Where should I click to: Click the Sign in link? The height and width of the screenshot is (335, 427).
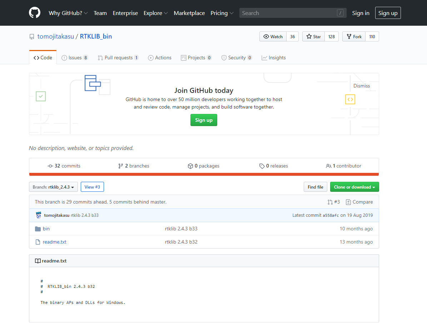(361, 13)
